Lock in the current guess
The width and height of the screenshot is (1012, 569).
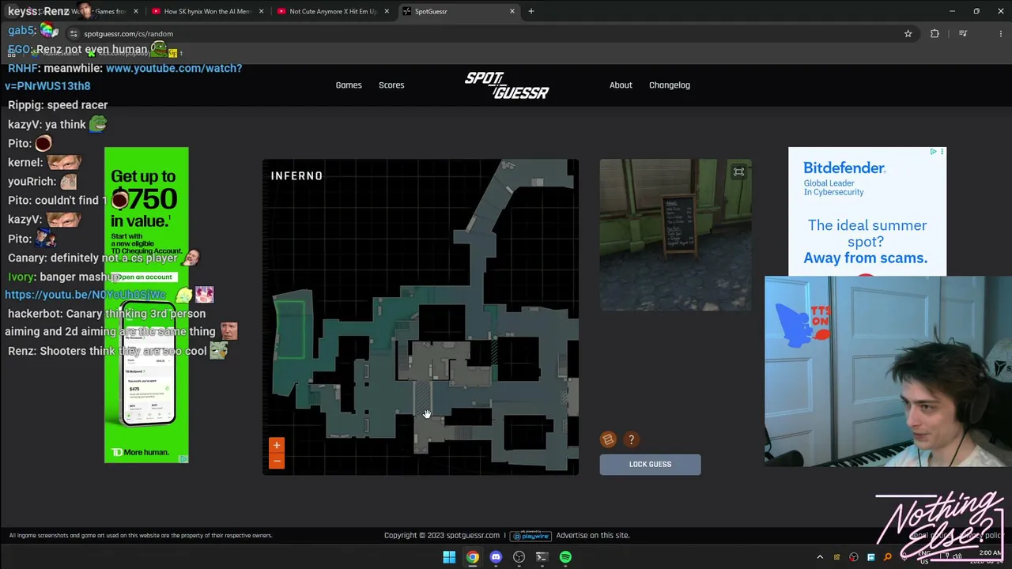650,464
